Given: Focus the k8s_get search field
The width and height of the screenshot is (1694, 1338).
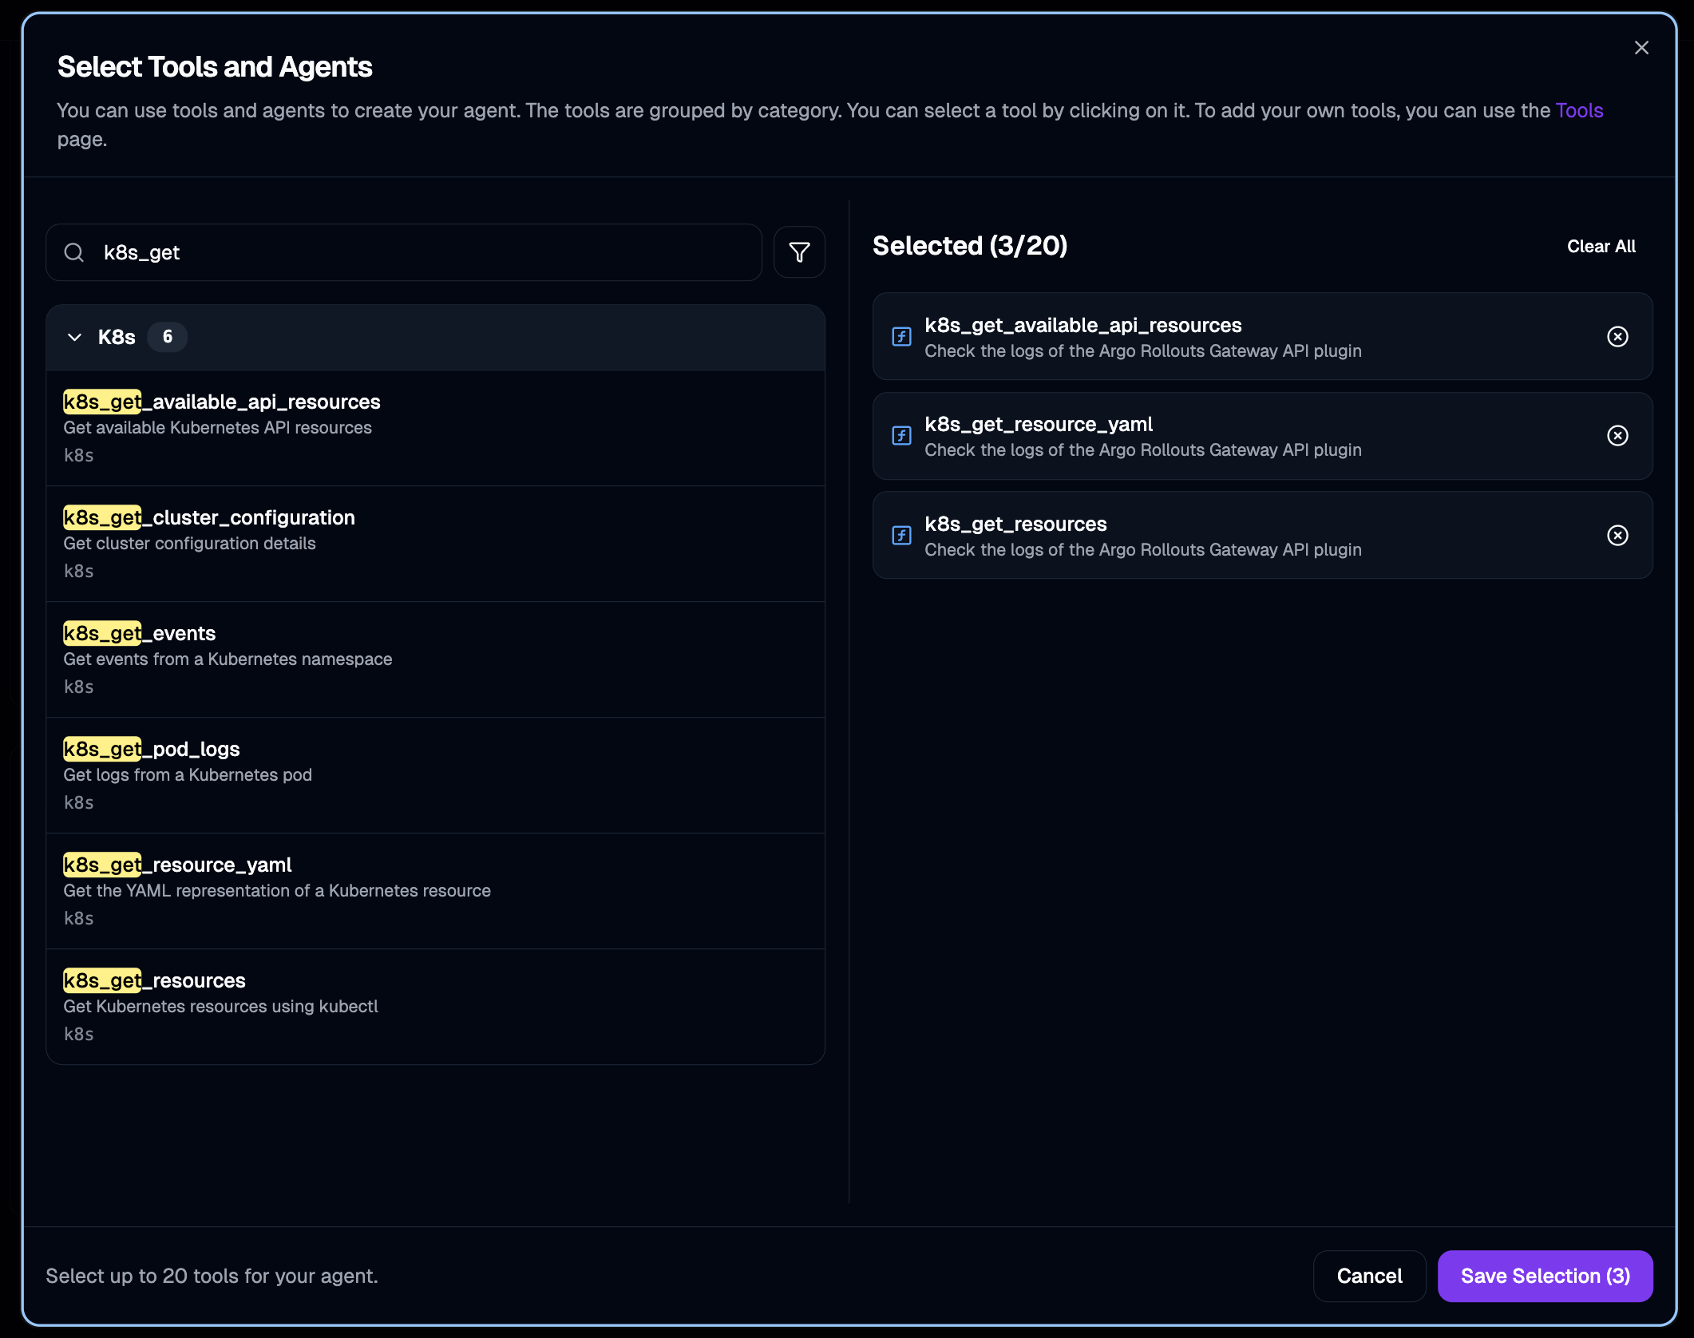Looking at the screenshot, I should pyautogui.click(x=423, y=252).
